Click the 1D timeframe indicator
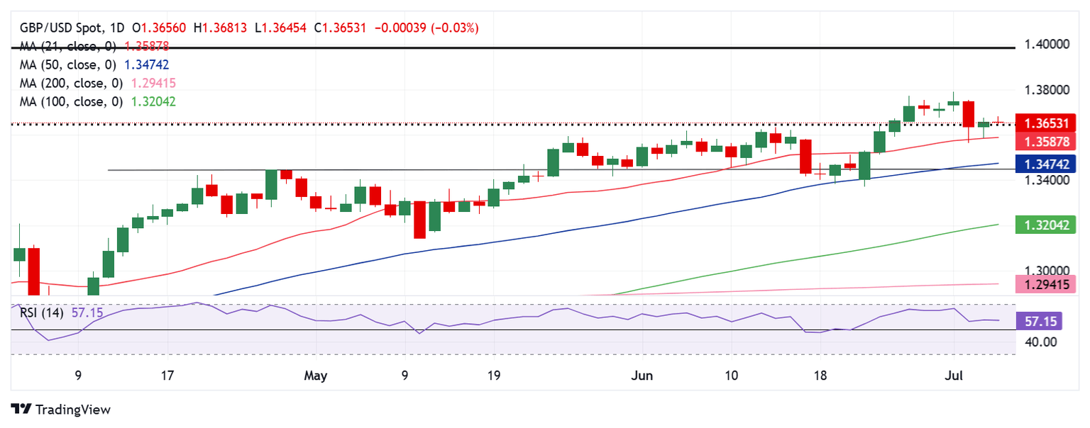Screen dimensions: 1090x428 (116, 28)
